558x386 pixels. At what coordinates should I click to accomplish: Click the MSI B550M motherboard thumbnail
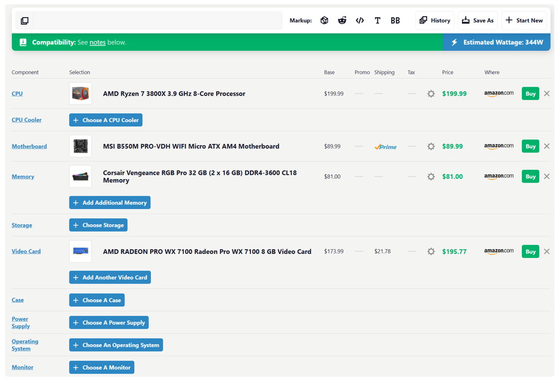click(81, 146)
